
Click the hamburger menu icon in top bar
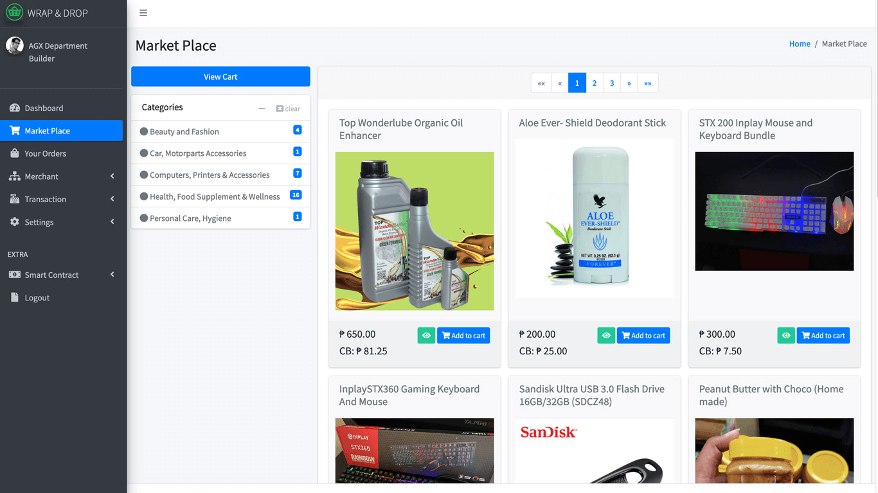tap(143, 13)
